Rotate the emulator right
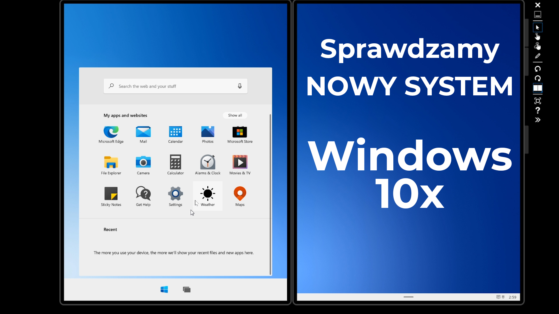The image size is (559, 314). (x=537, y=78)
